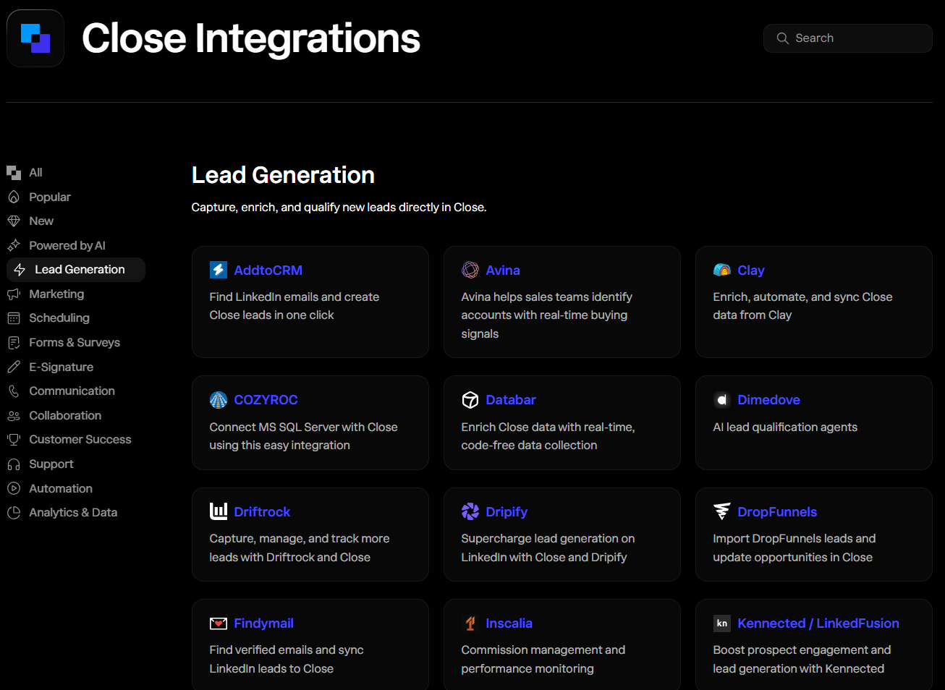Image resolution: width=945 pixels, height=690 pixels.
Task: Click the Automation play icon
Action: tap(14, 489)
